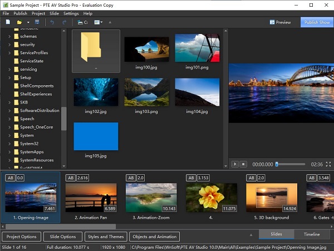Click the open project folder icon

(x=19, y=22)
